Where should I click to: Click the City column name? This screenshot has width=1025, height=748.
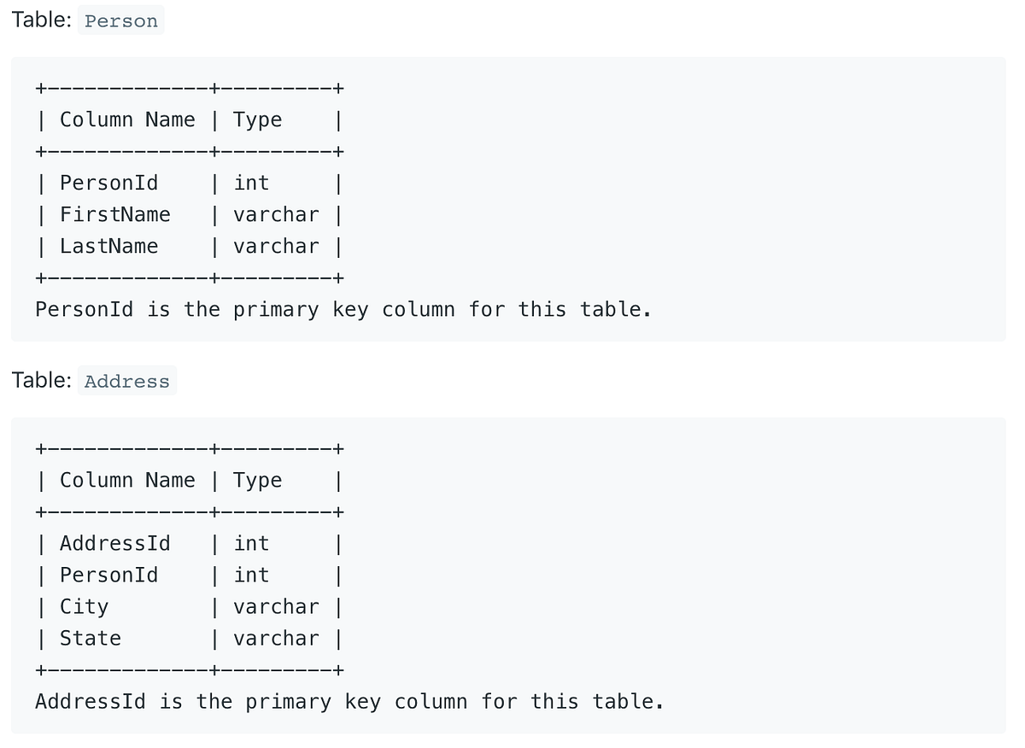tap(84, 607)
